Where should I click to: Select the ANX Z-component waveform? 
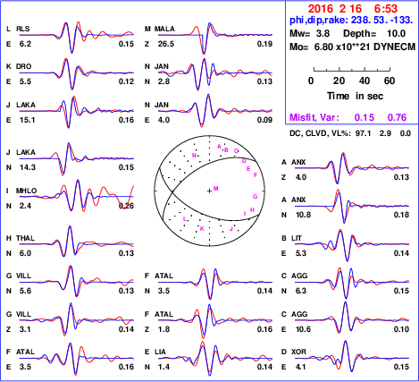(352, 168)
